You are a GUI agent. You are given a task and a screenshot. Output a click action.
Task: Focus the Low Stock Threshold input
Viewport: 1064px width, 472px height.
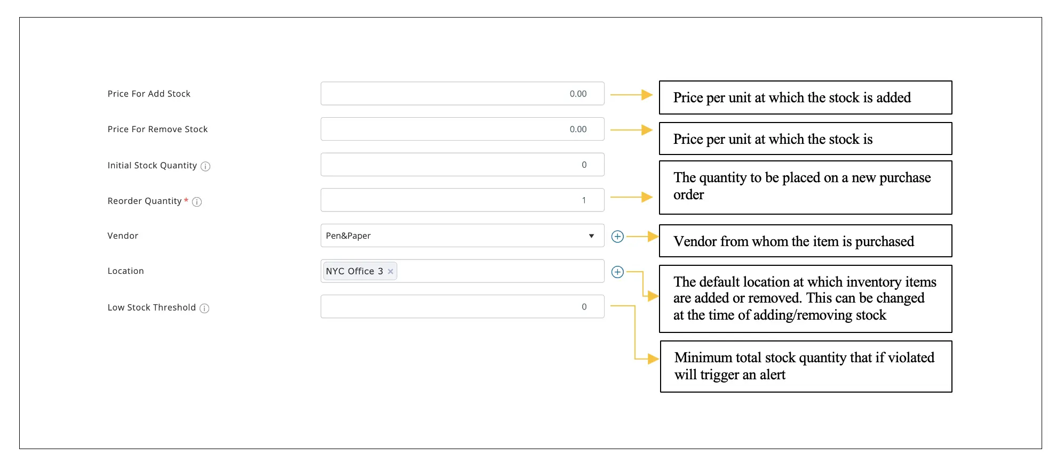coord(462,307)
